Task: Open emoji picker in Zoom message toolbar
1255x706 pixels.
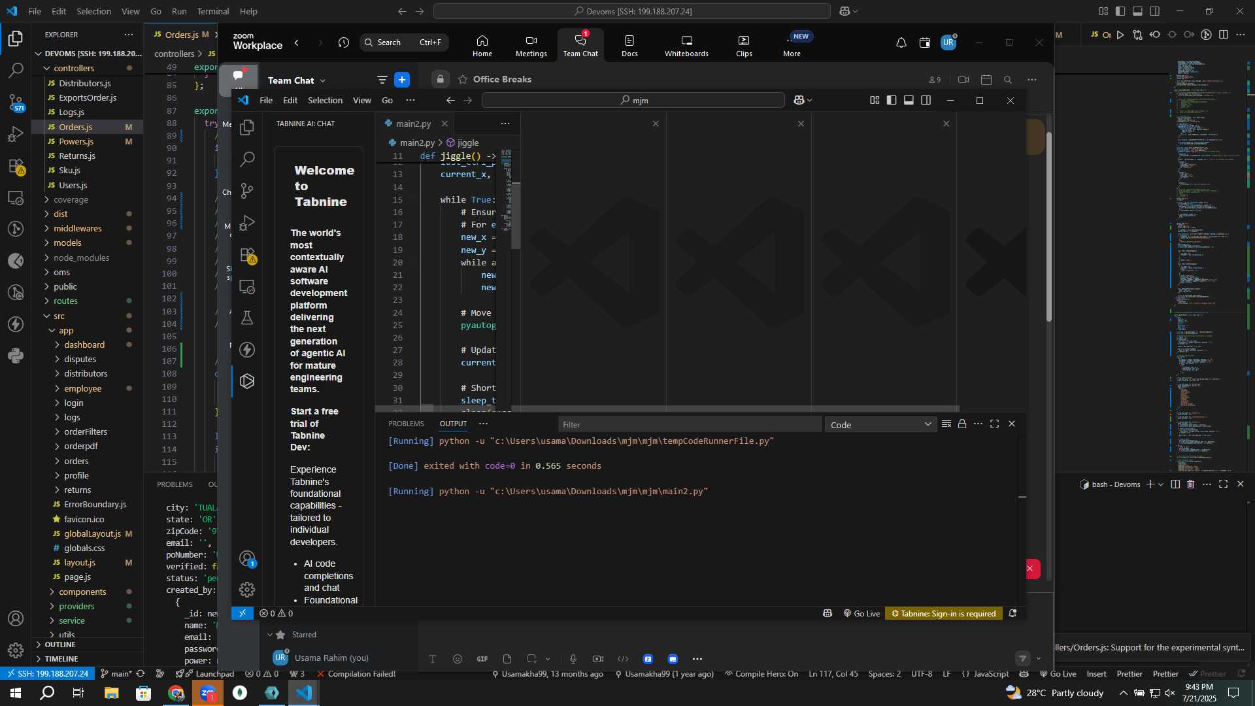Action: tap(458, 659)
